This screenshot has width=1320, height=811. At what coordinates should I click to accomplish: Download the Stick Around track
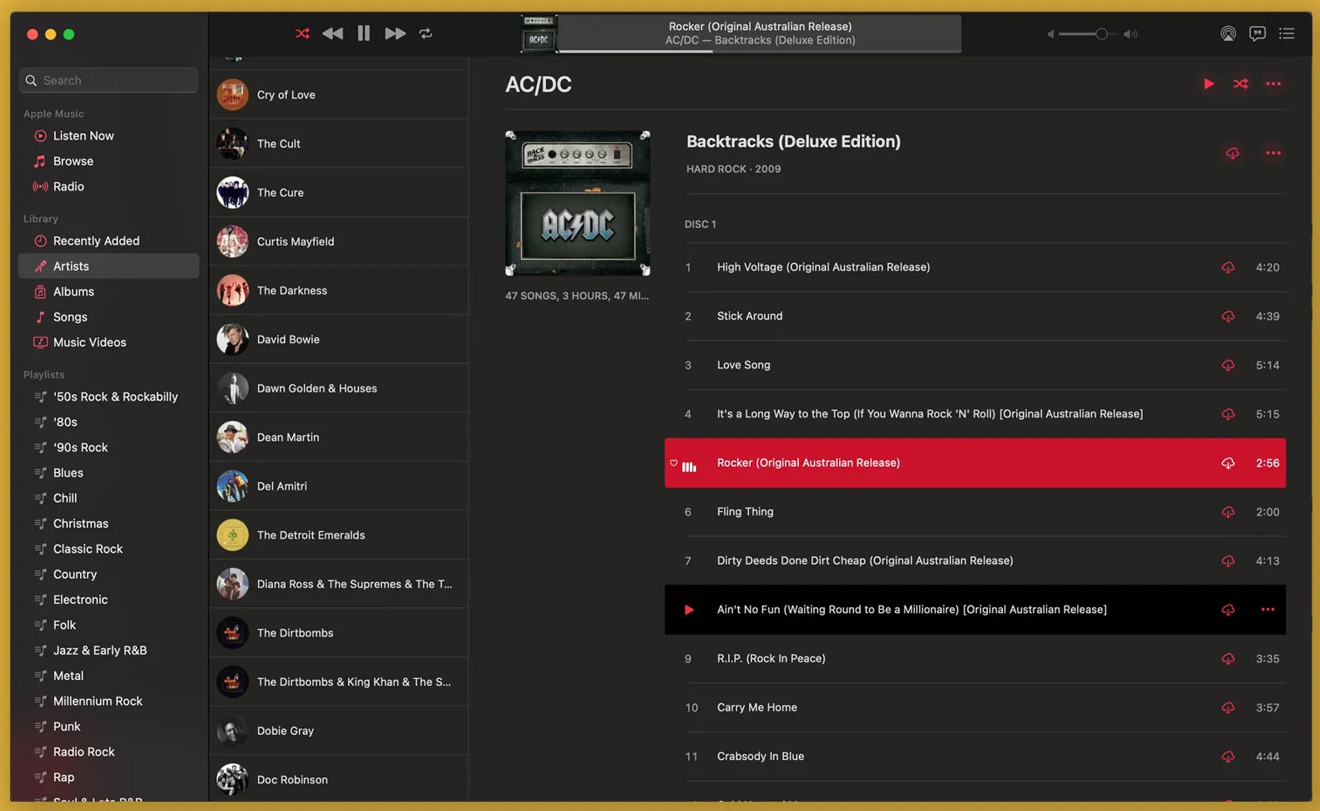pos(1227,317)
